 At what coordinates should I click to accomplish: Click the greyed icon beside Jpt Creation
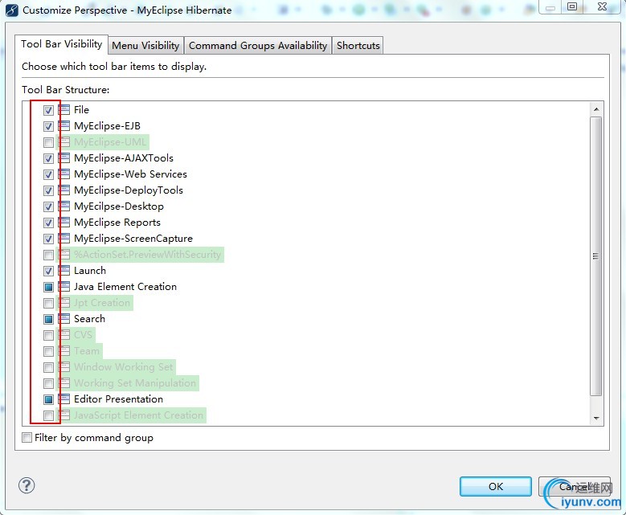[63, 303]
